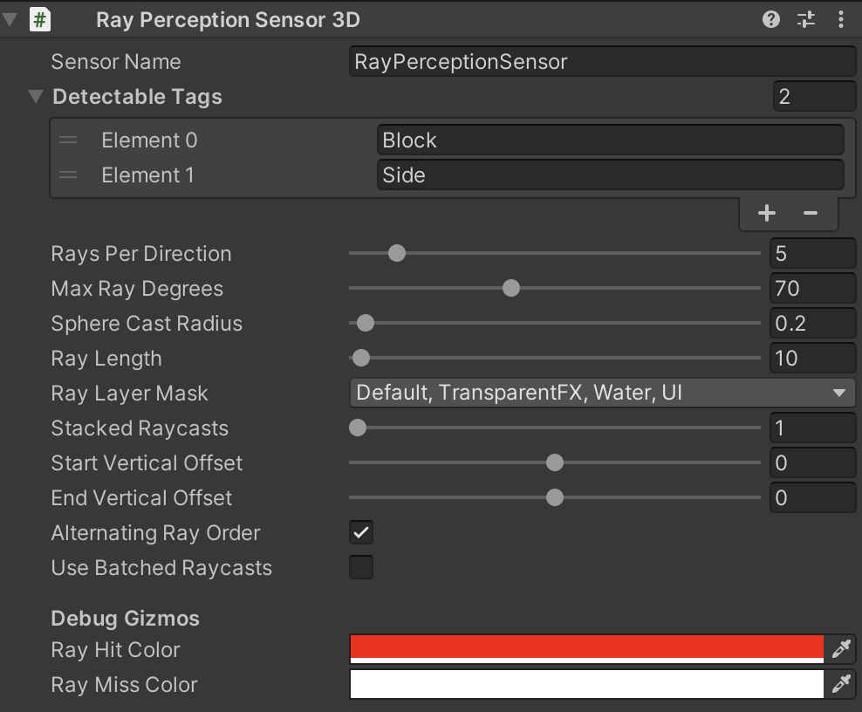Click the Element 1 drag handle
The image size is (862, 712).
pos(68,175)
